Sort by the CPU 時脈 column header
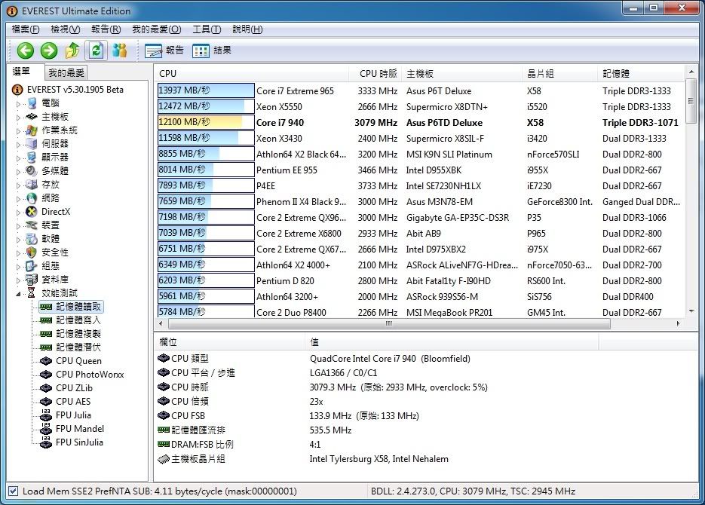705x505 pixels. coord(375,74)
